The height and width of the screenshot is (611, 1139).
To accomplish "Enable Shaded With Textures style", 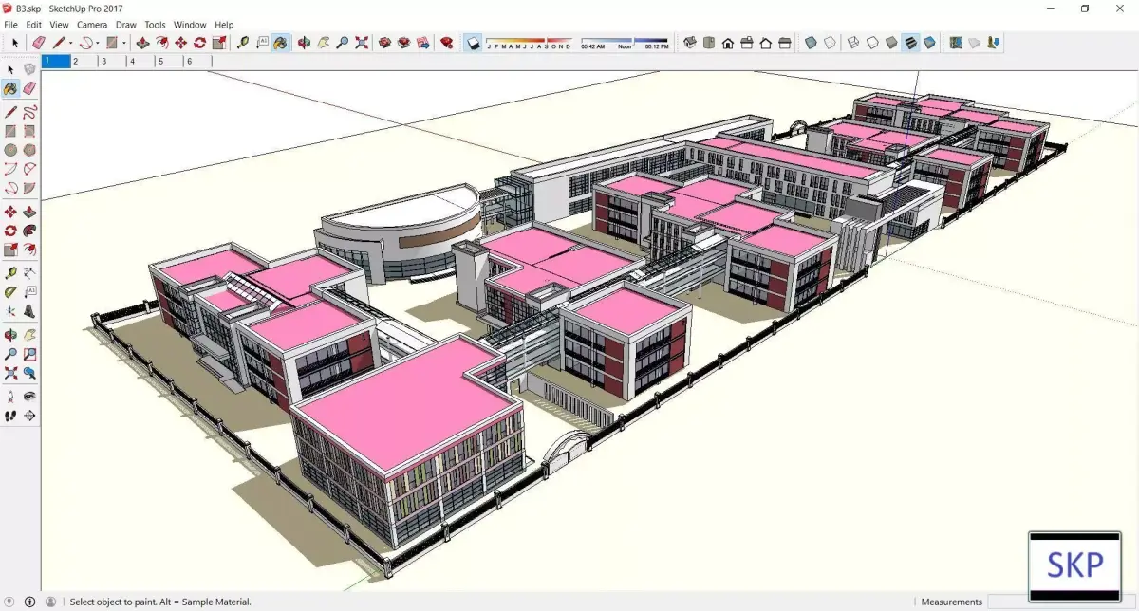I will coord(910,43).
